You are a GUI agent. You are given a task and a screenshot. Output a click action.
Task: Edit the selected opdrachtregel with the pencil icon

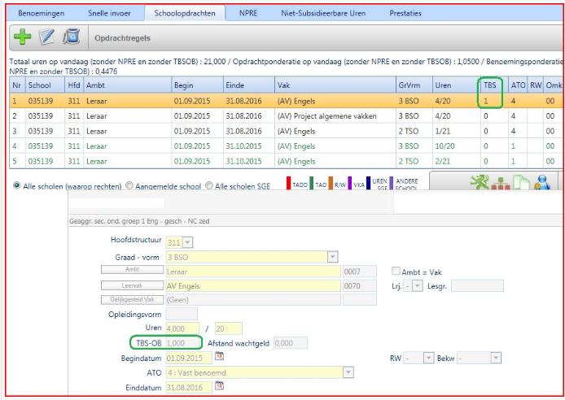(46, 37)
